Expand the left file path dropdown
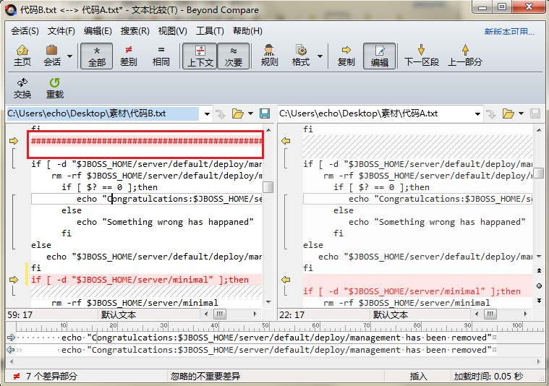Viewport: 549px width, 386px height. click(207, 114)
